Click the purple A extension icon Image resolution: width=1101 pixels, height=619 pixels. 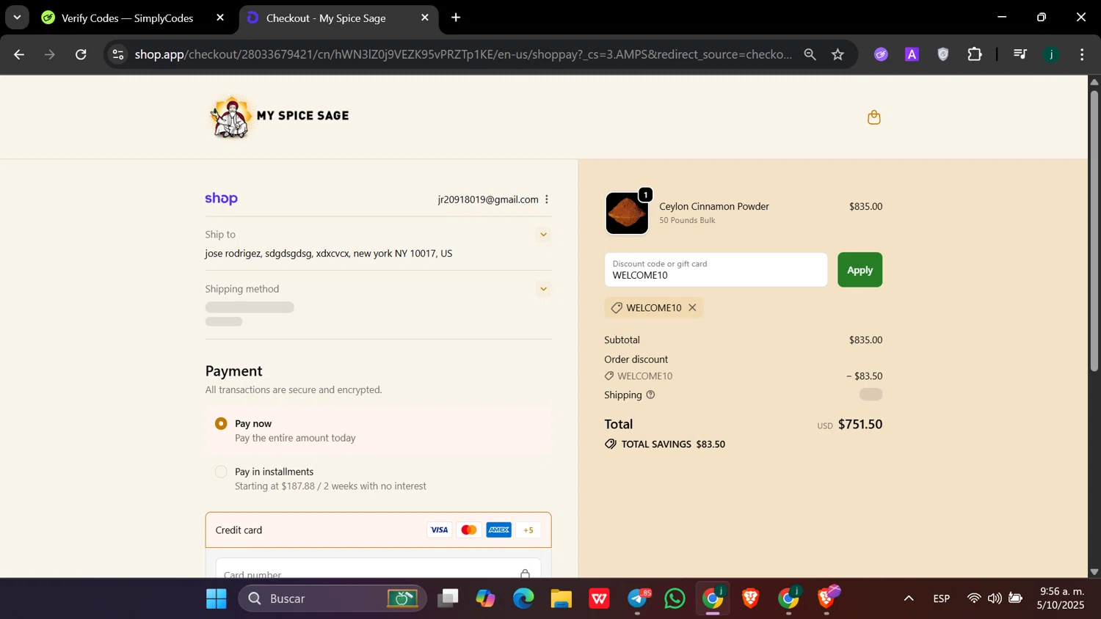pyautogui.click(x=912, y=54)
